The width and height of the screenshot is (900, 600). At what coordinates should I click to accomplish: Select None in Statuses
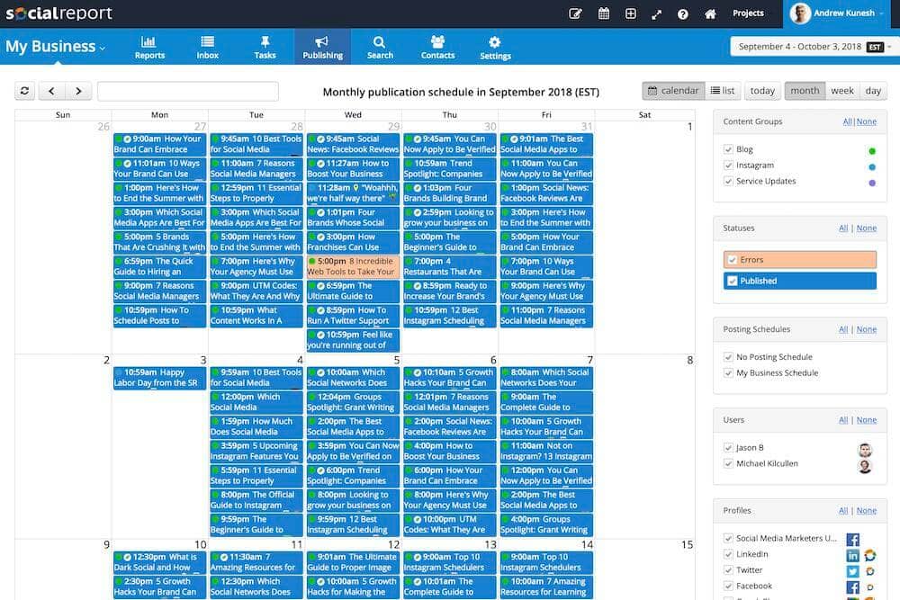[866, 228]
